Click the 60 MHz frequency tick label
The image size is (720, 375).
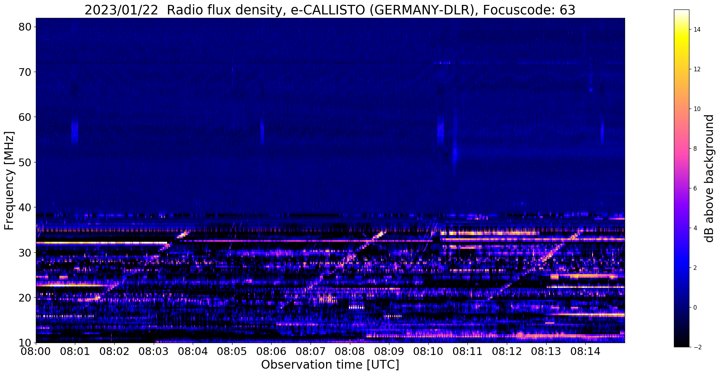coord(25,117)
